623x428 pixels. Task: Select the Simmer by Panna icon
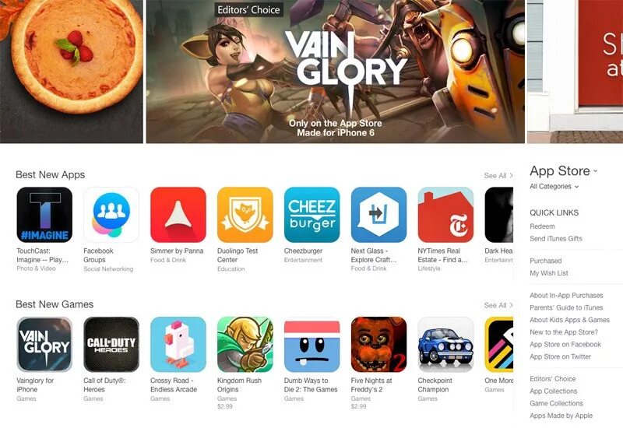click(x=178, y=215)
